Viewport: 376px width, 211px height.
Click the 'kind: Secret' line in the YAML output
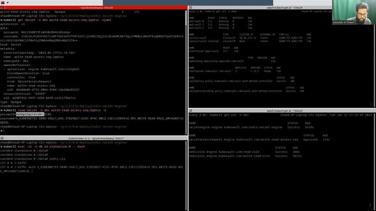click(x=11, y=45)
